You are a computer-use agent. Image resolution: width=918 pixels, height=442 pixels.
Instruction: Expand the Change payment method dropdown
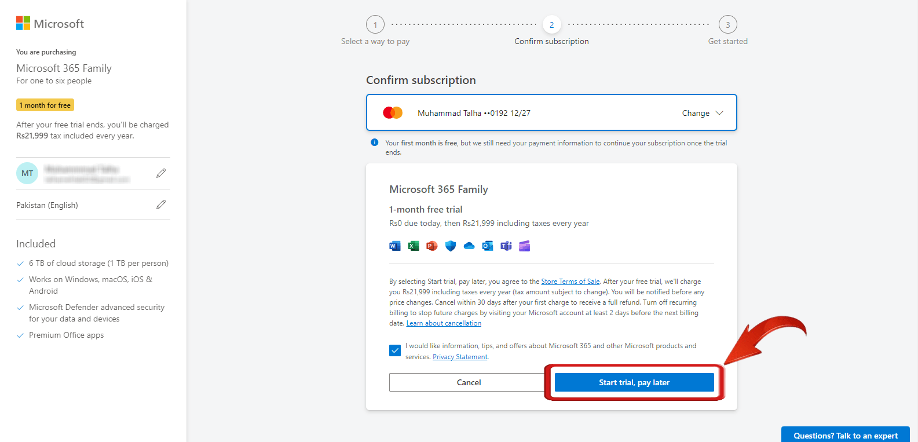tap(703, 113)
